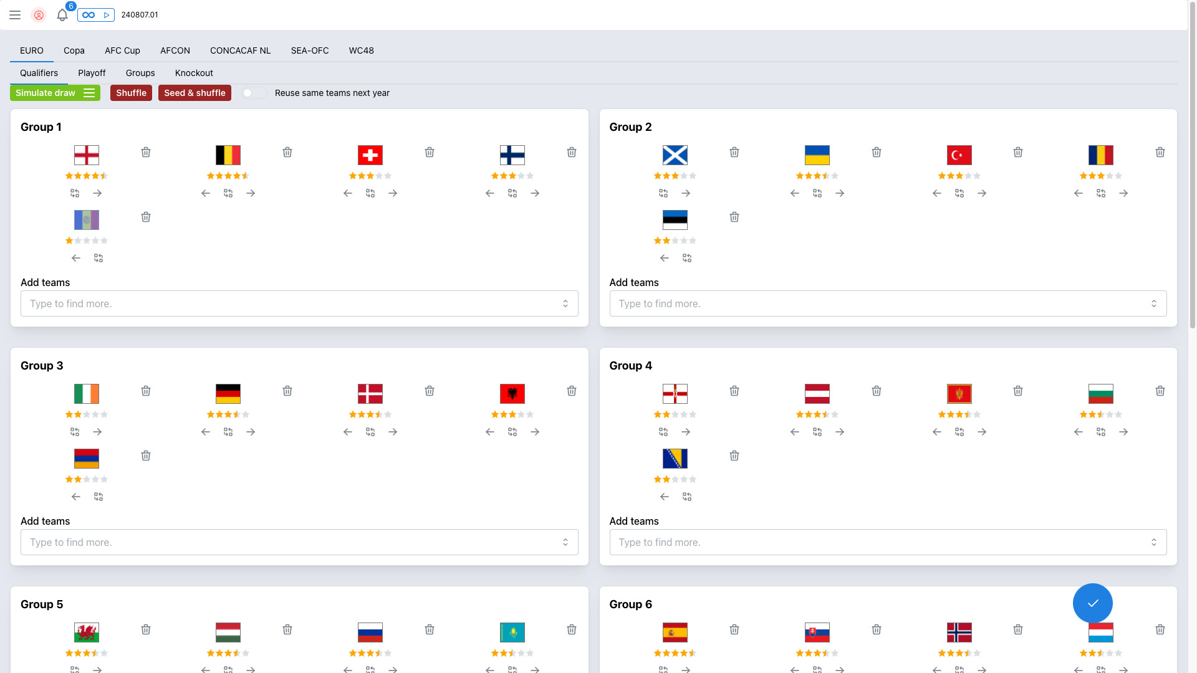Screen dimensions: 1197x673
Task: Toggle the infinity mode switch
Action: 90,14
